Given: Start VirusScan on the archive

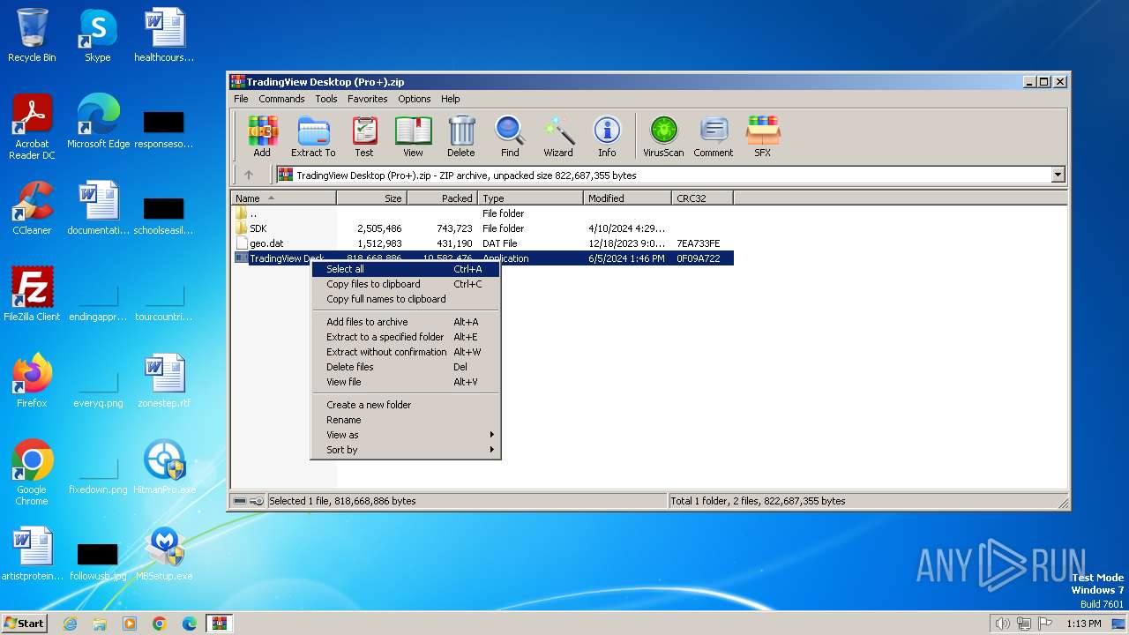Looking at the screenshot, I should coord(663,137).
